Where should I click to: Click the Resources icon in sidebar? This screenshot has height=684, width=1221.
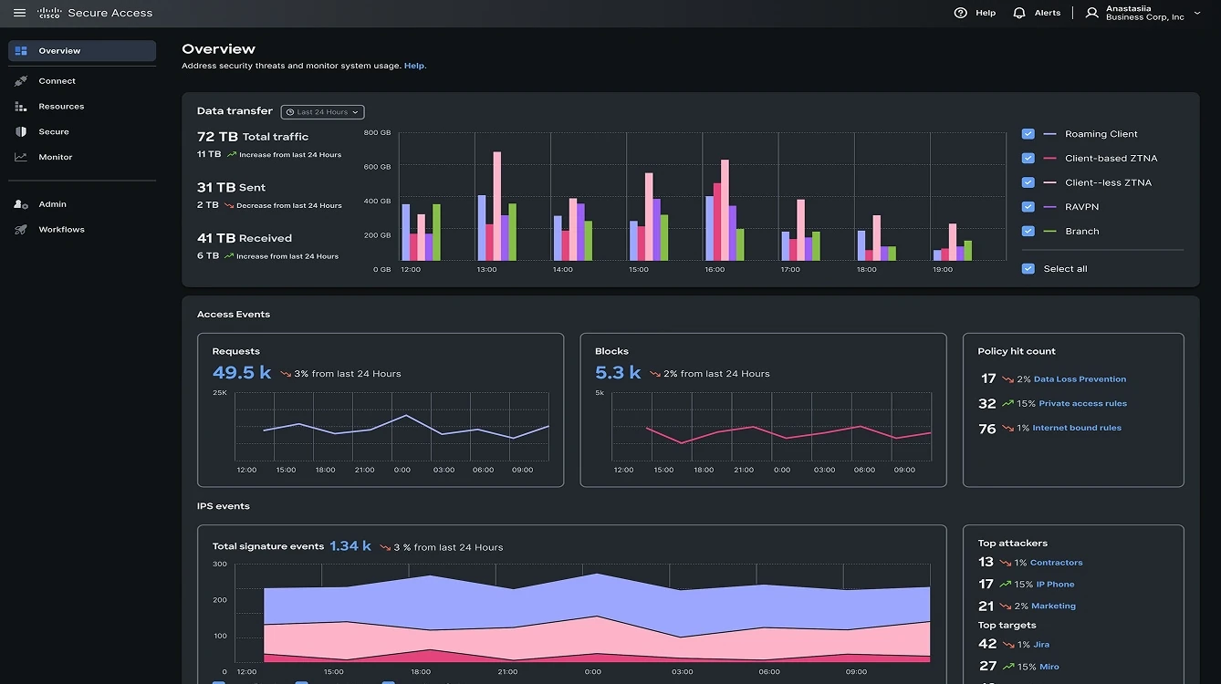click(21, 107)
